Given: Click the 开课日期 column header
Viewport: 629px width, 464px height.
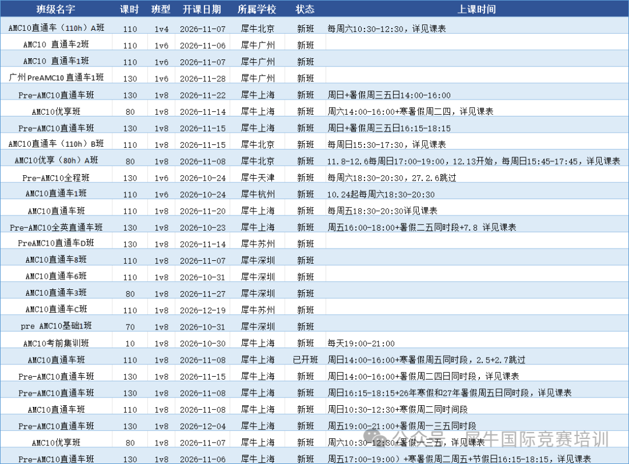Looking at the screenshot, I should pos(202,9).
